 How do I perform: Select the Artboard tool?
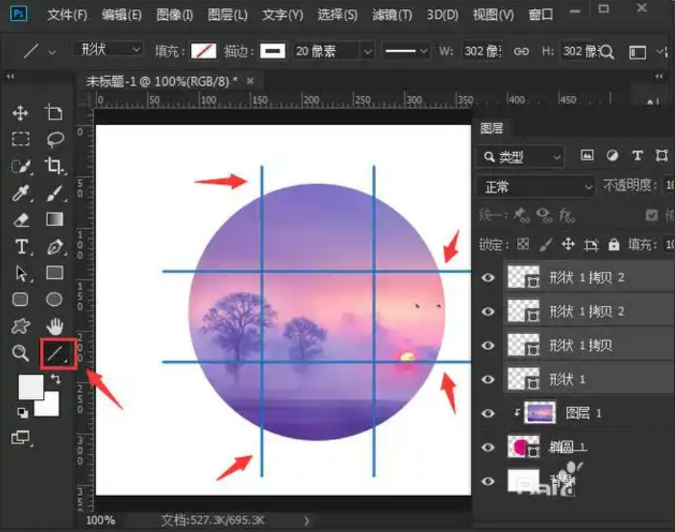[x=54, y=112]
